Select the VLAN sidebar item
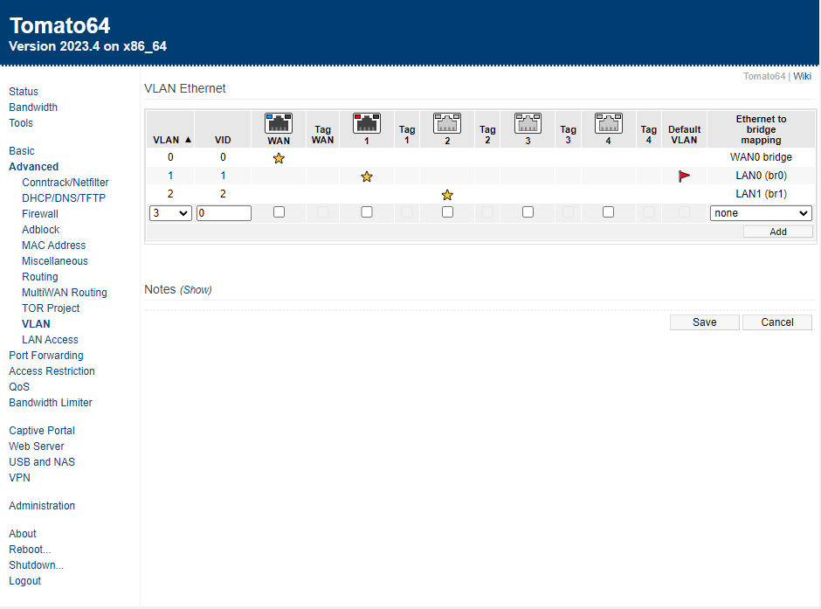Screen dimensions: 821x609 [x=36, y=324]
